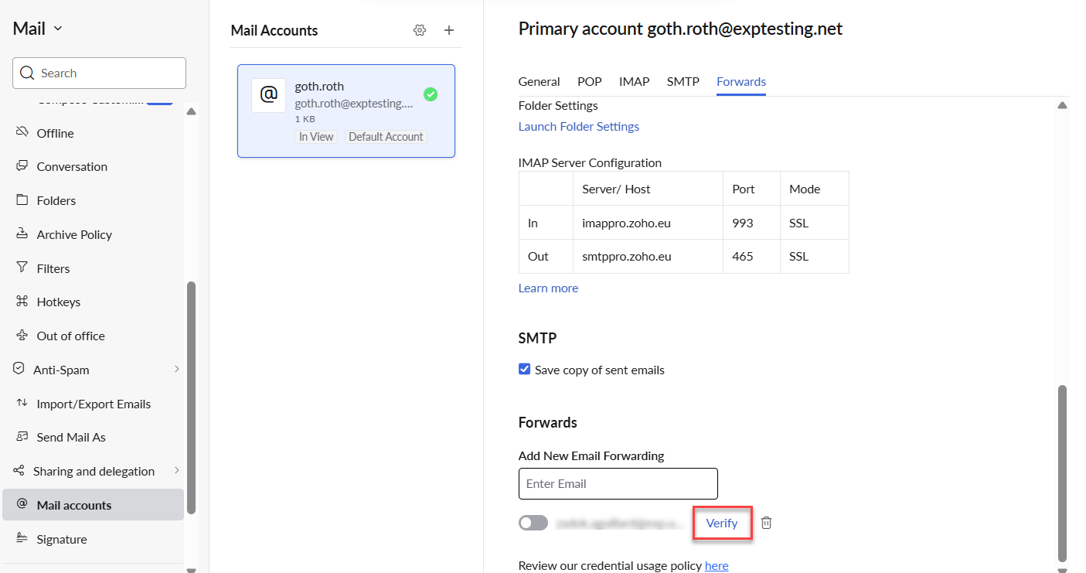Switch to the SMTP tab

pyautogui.click(x=683, y=81)
